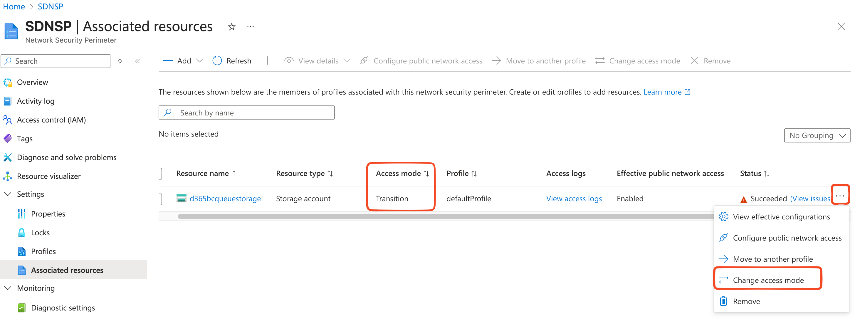The image size is (860, 319).
Task: Open Access control (IAM) page
Action: pos(51,120)
